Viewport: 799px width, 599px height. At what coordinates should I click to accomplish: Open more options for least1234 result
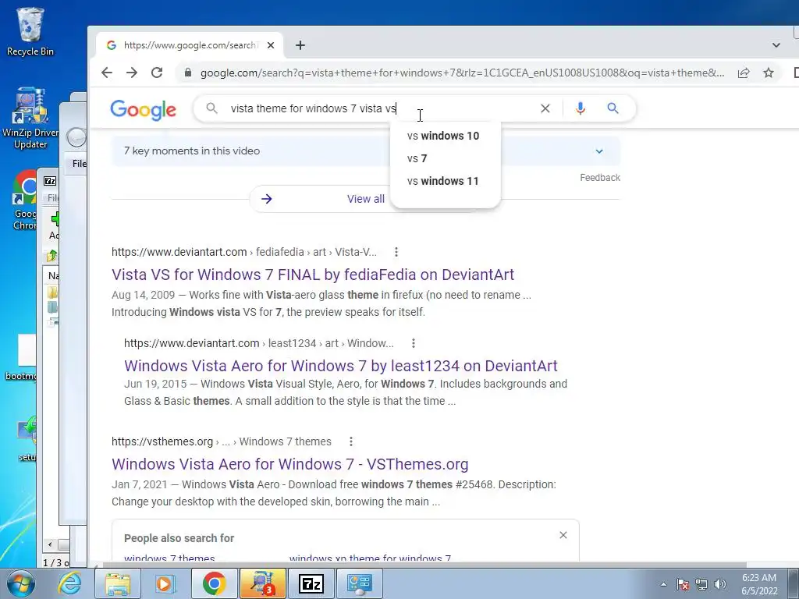tap(414, 343)
